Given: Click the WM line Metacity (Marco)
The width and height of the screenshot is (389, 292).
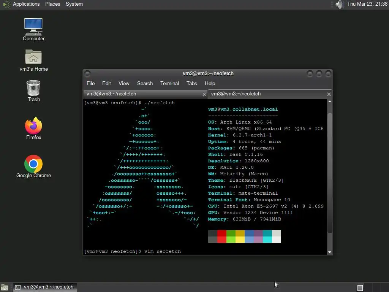Looking at the screenshot, I should coord(238,174).
